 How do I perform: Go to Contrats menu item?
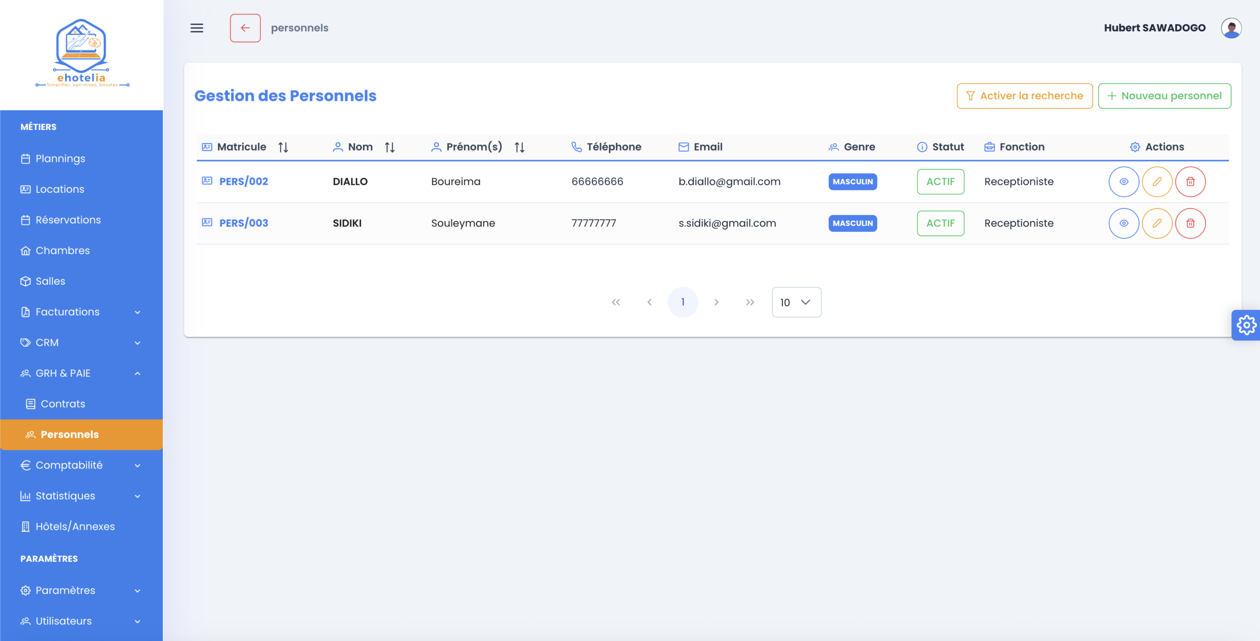point(63,404)
